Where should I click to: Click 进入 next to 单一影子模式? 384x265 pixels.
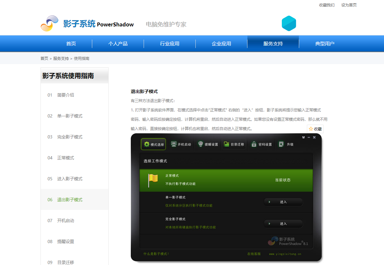[283, 202]
